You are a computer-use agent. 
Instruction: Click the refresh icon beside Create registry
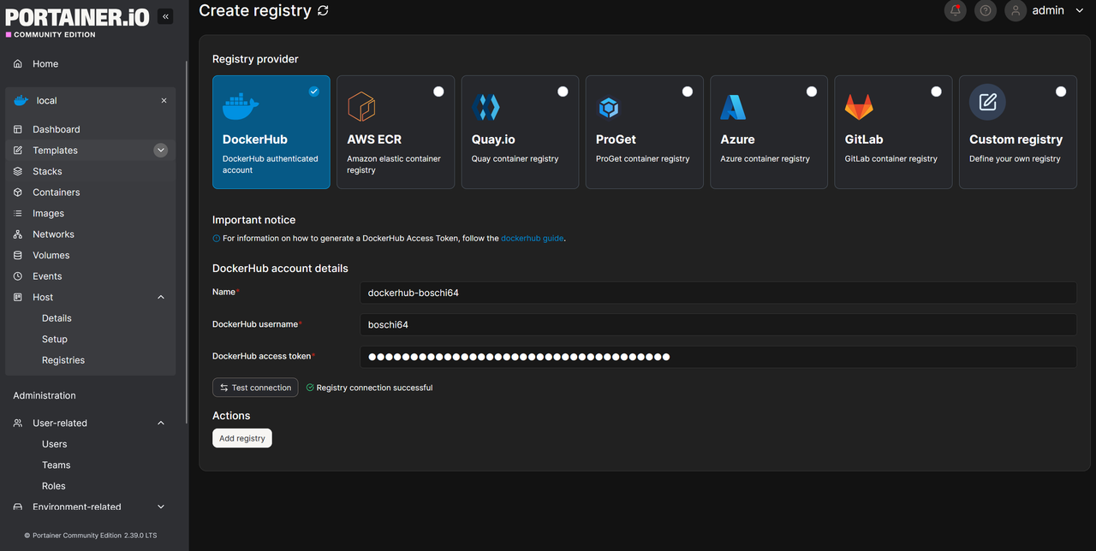[323, 10]
